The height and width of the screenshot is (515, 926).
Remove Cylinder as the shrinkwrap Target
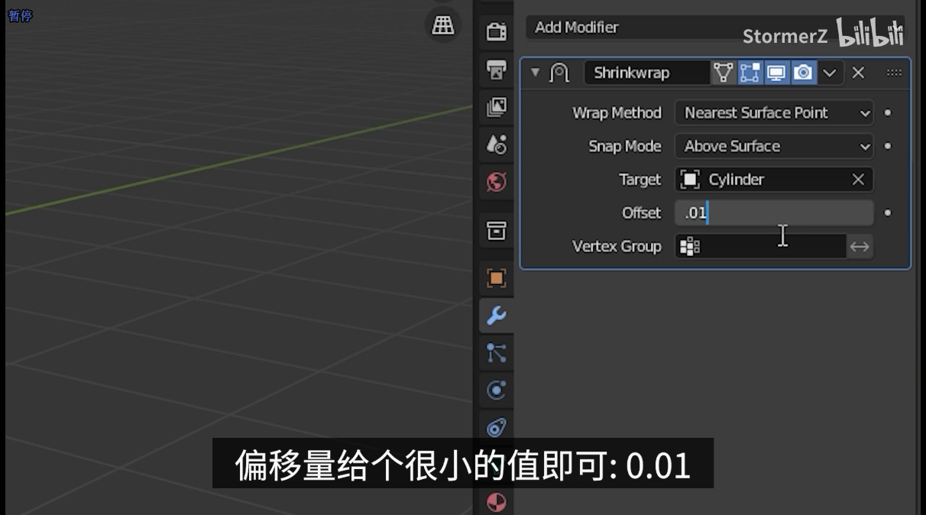pos(857,179)
